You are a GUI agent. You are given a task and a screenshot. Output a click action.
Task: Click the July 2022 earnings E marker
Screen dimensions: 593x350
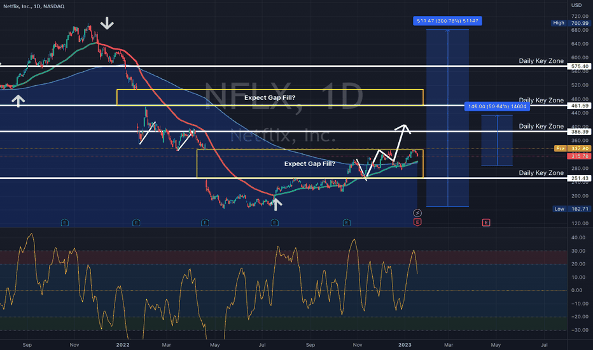click(x=275, y=223)
